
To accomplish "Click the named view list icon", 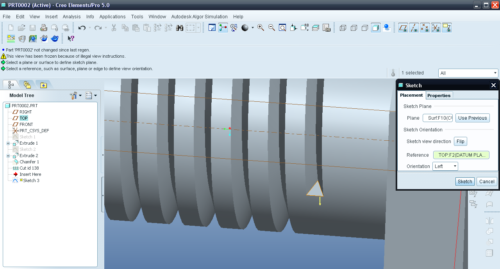I will tap(304, 28).
